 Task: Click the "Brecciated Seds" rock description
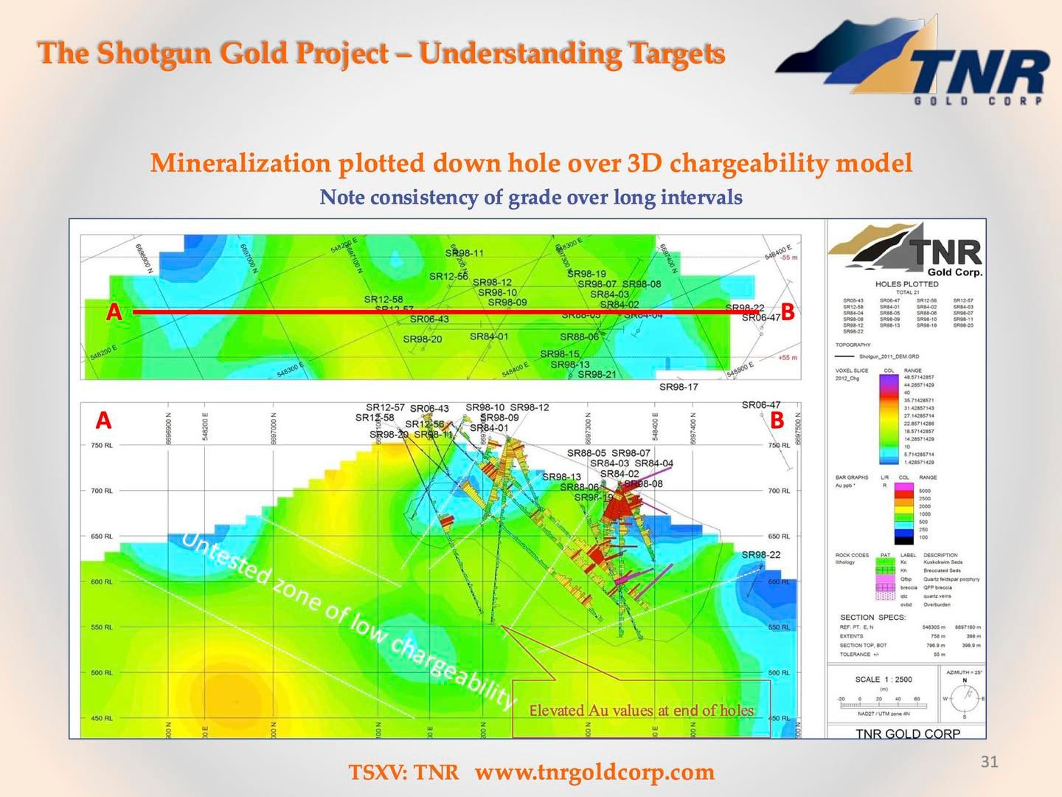942,570
